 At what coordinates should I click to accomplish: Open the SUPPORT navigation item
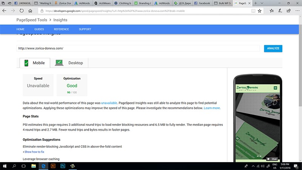[x=85, y=29]
